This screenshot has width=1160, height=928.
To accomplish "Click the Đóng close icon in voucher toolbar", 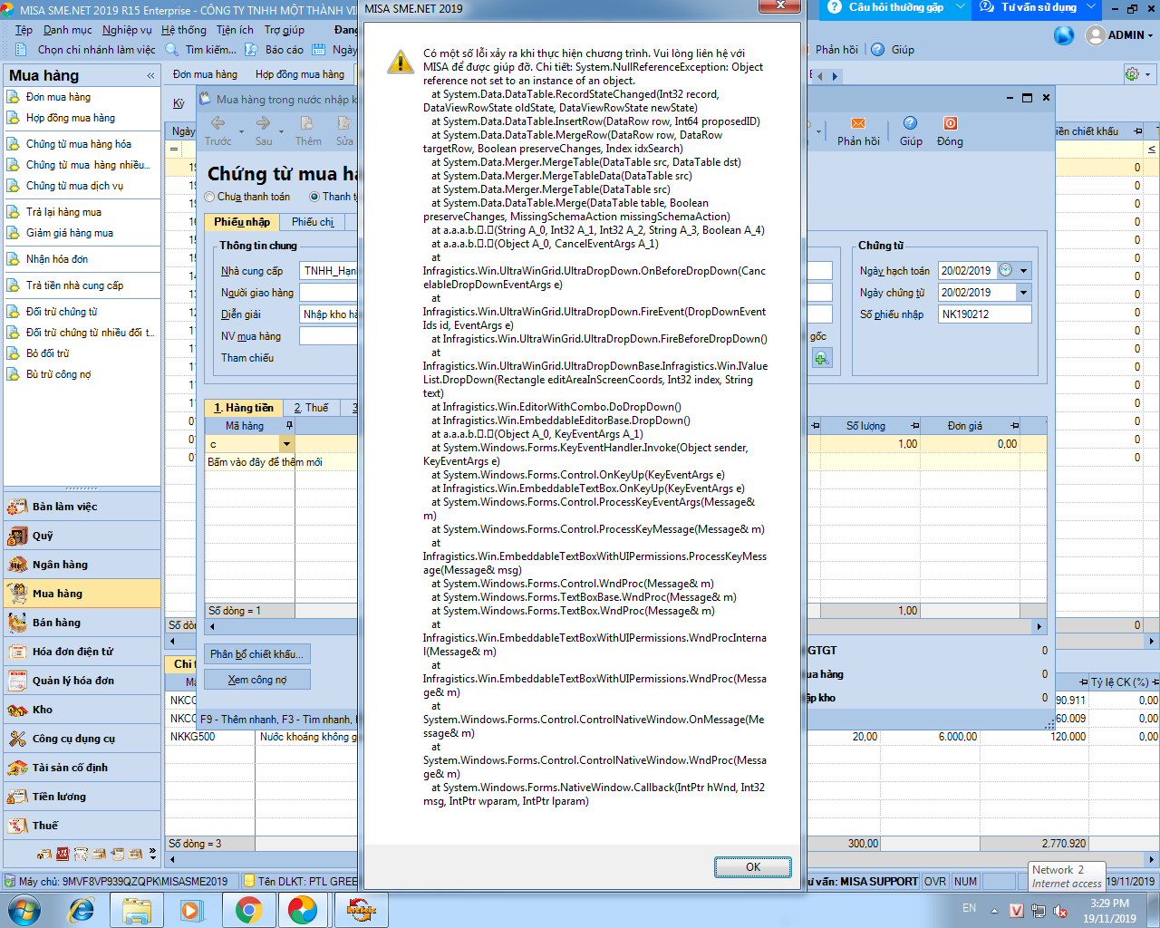I will tap(950, 123).
